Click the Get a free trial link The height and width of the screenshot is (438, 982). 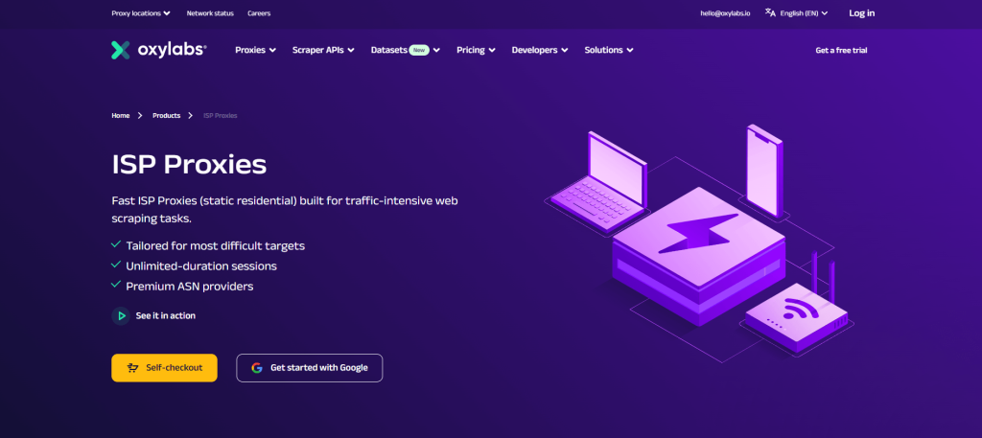(x=841, y=50)
